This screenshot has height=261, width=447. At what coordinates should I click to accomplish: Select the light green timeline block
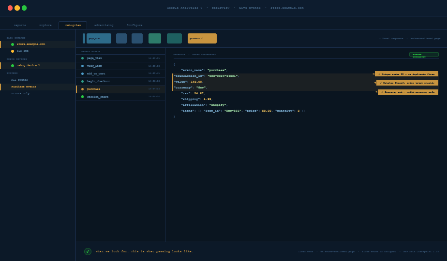155,39
